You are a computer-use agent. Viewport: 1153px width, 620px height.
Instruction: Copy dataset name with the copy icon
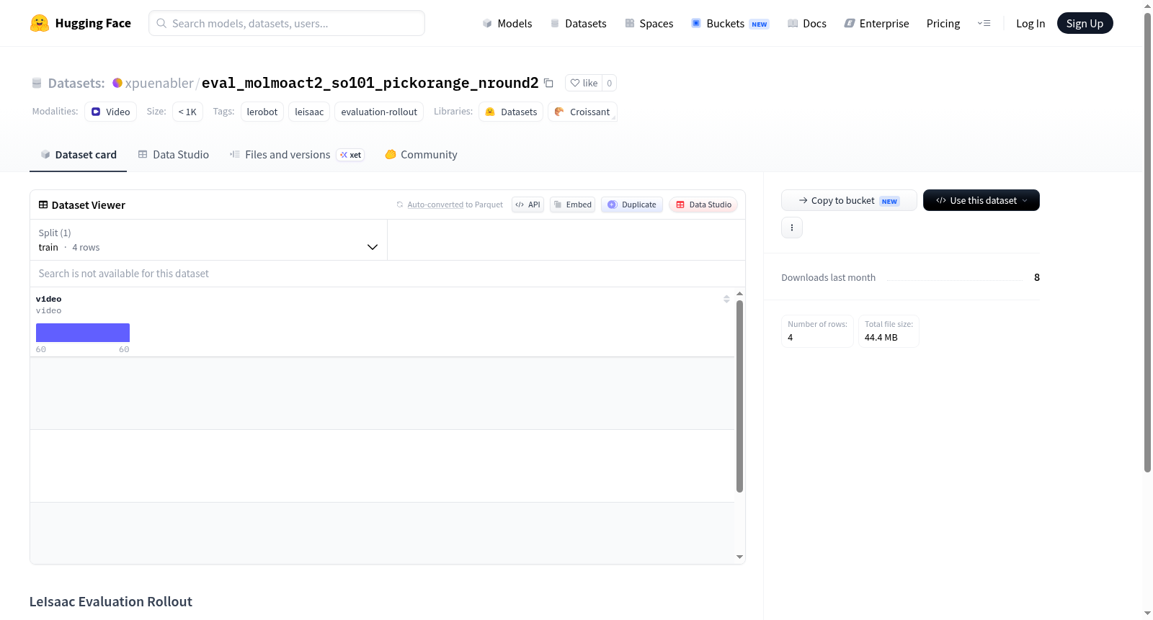(548, 83)
